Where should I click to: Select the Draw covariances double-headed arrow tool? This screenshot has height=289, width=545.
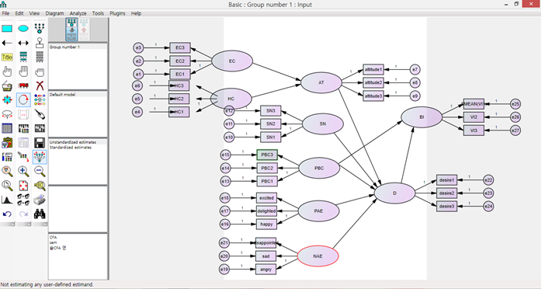pos(23,44)
